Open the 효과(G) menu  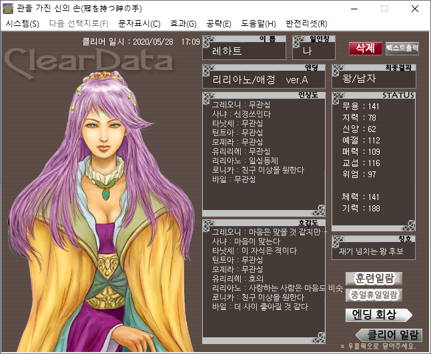[183, 23]
